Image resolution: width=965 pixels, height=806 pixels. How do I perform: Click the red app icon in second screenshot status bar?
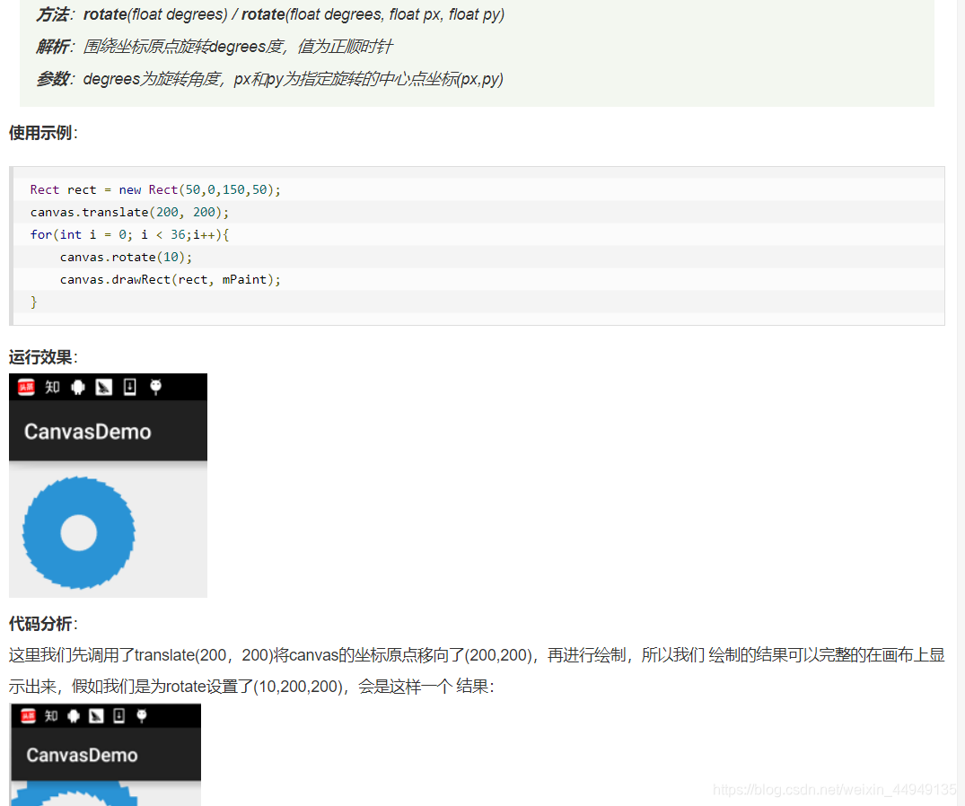29,715
